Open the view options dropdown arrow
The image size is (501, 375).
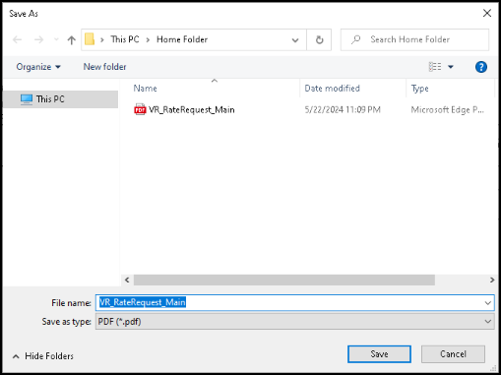[x=451, y=67]
